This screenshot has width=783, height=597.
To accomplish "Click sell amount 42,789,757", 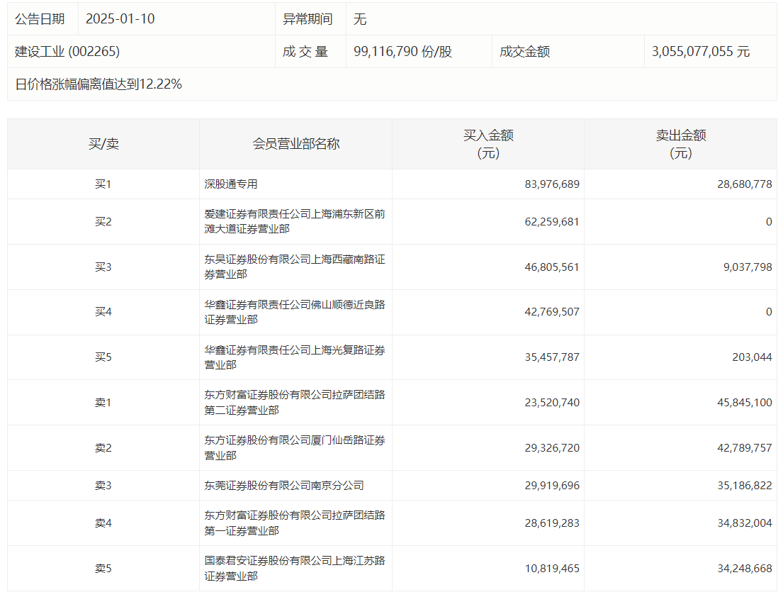I will 745,447.
